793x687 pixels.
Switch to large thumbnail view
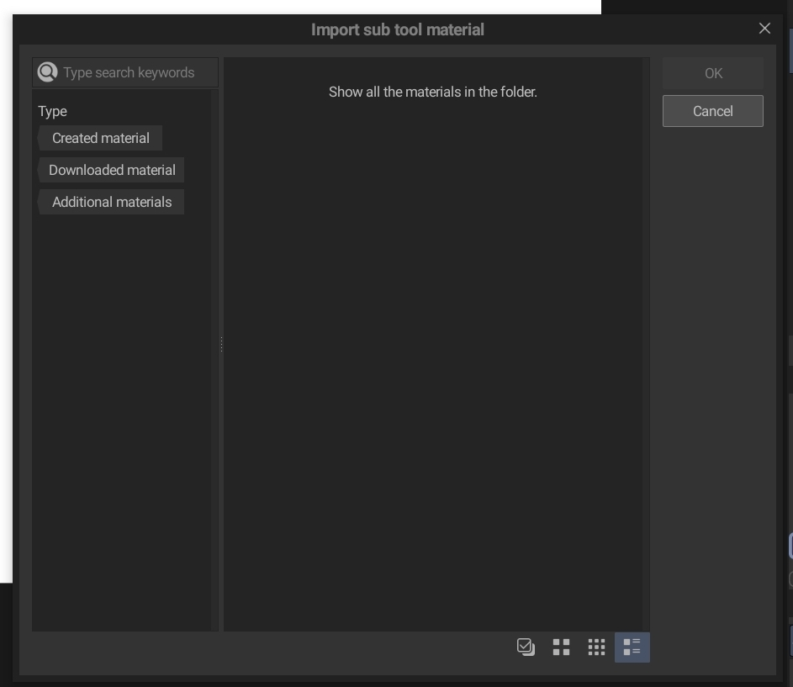(562, 647)
